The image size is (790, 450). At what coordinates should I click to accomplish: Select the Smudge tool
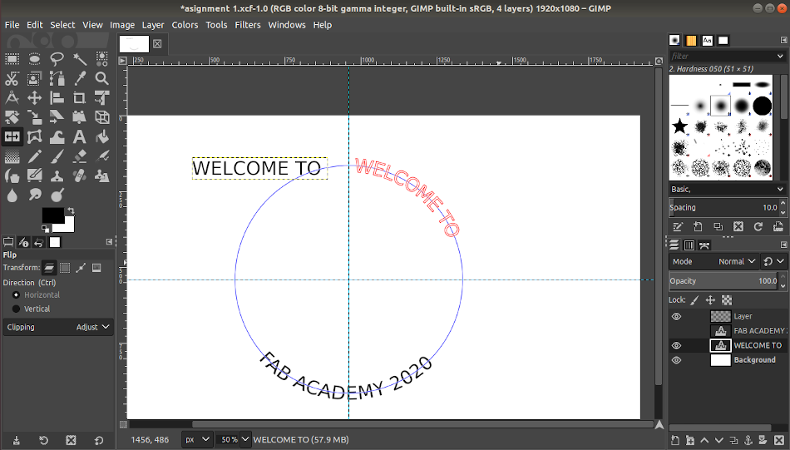(34, 195)
